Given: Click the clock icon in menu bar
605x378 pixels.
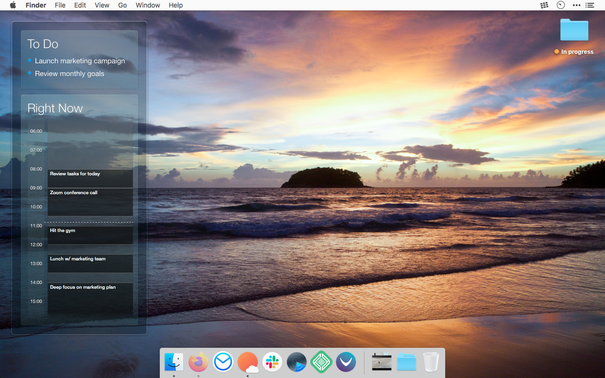Looking at the screenshot, I should [x=561, y=5].
